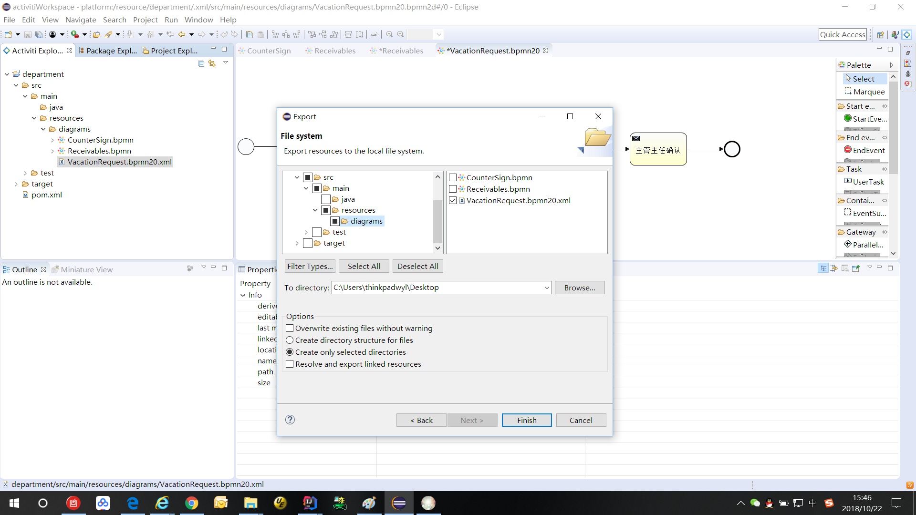
Task: Collapse the Info section in Properties
Action: (243, 295)
